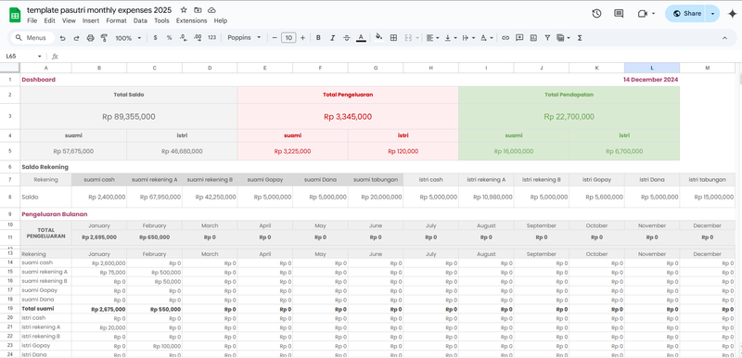Open the Extensions menu
This screenshot has height=358, width=742.
tap(192, 20)
